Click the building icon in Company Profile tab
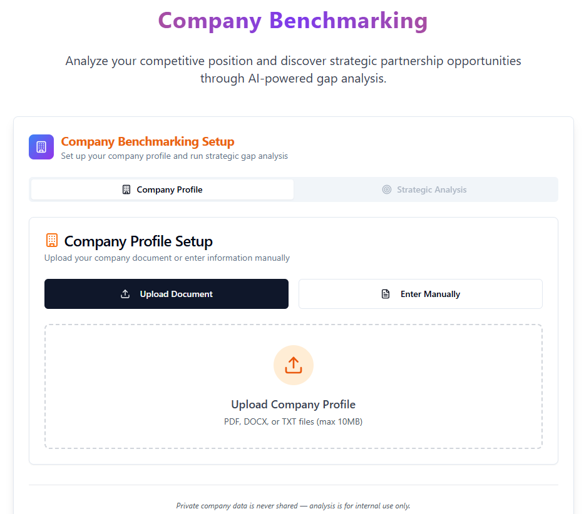The width and height of the screenshot is (584, 514). [x=126, y=189]
